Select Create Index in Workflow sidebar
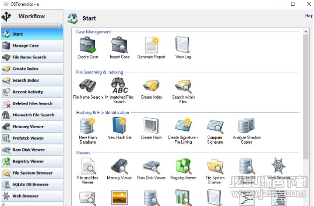This screenshot has width=314, height=206. tap(32, 69)
